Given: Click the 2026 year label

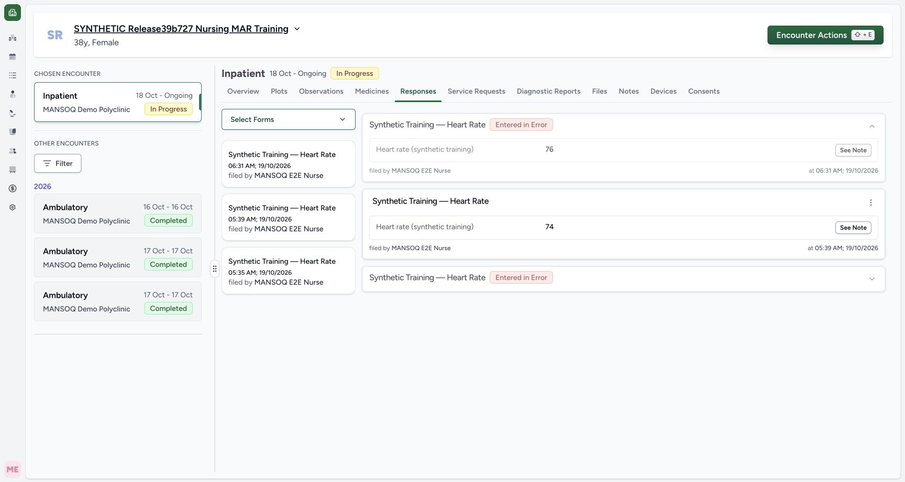Looking at the screenshot, I should 42,186.
